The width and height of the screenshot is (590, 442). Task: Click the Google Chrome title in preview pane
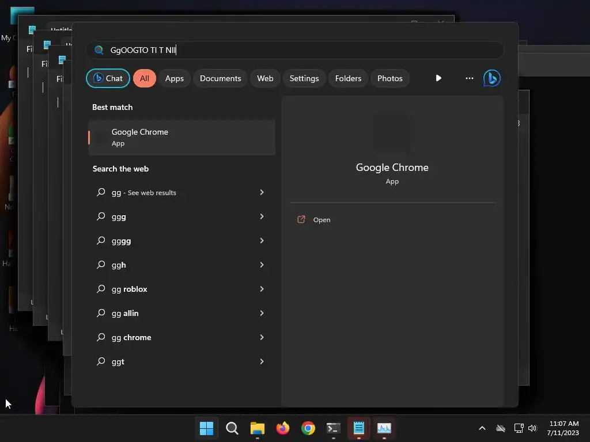392,167
